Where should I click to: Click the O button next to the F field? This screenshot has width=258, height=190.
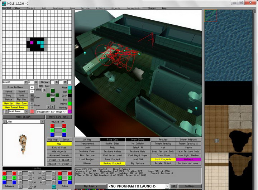pyautogui.click(x=36, y=82)
